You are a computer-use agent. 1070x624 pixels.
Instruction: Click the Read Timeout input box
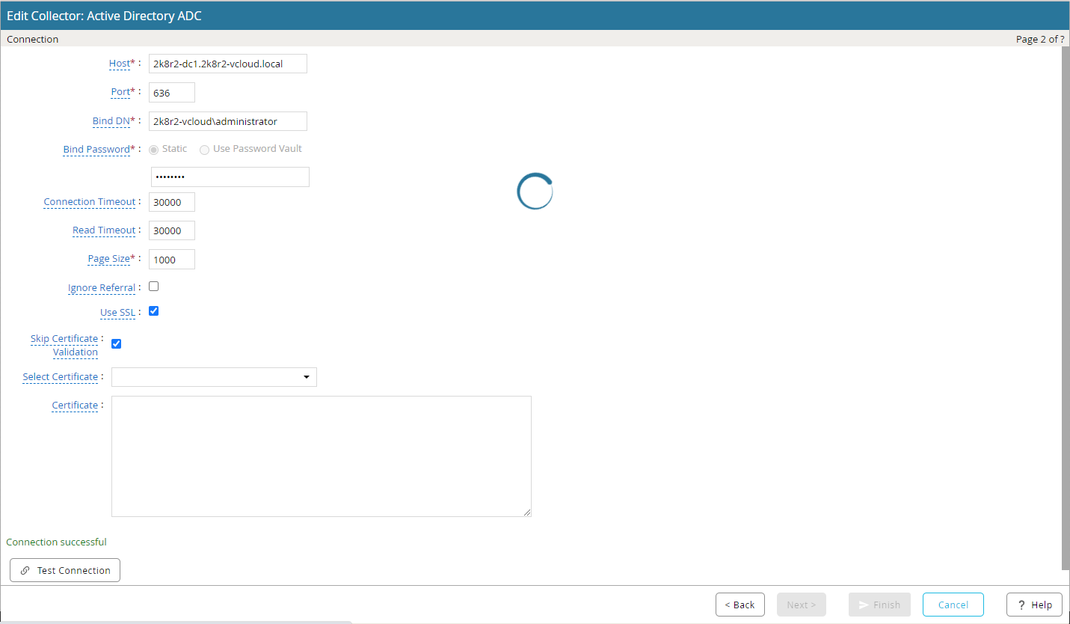[171, 230]
